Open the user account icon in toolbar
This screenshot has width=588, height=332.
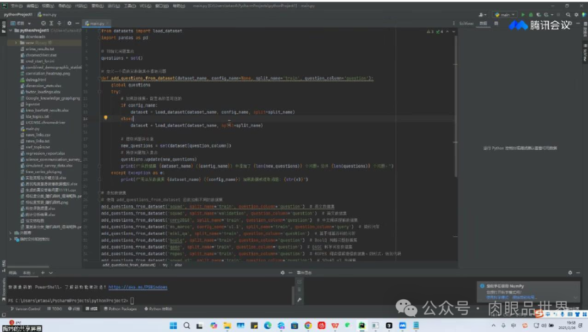(x=481, y=15)
